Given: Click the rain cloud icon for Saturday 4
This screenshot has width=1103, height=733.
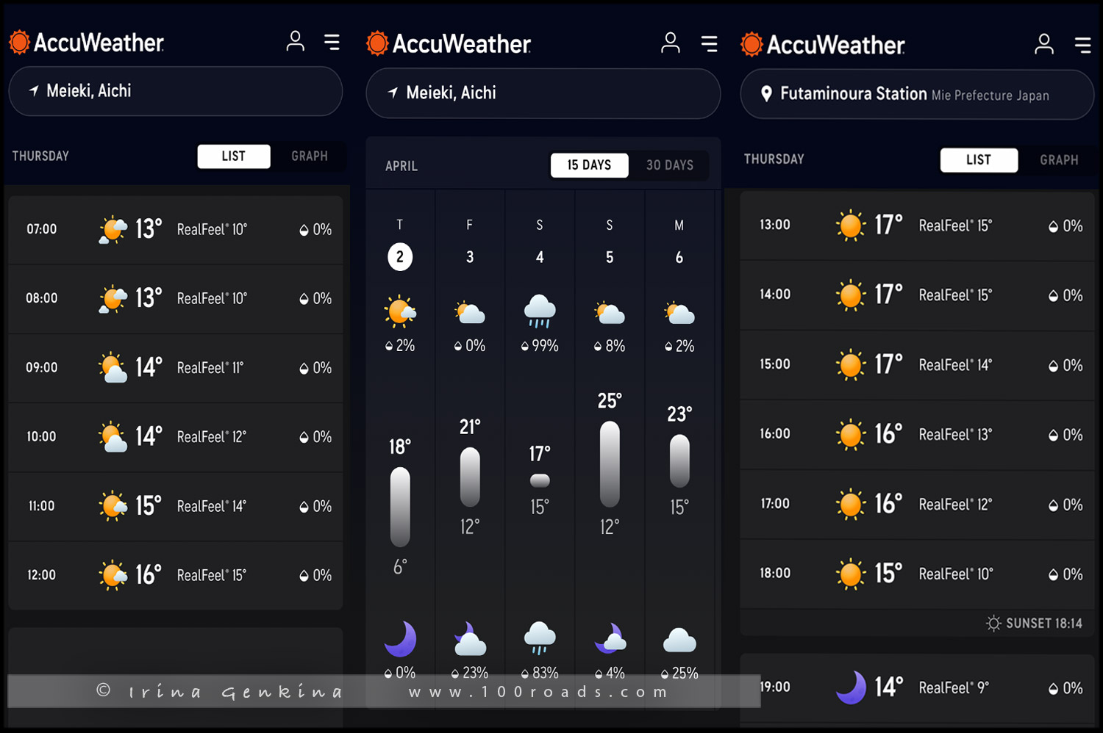Looking at the screenshot, I should click(540, 311).
